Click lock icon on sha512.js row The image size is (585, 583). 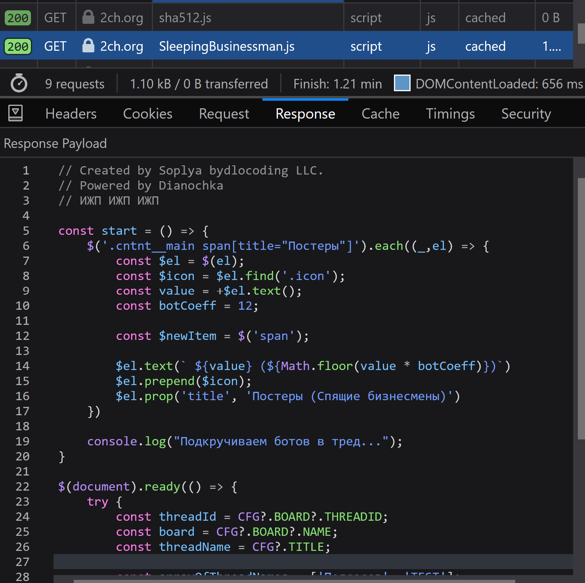(x=88, y=17)
